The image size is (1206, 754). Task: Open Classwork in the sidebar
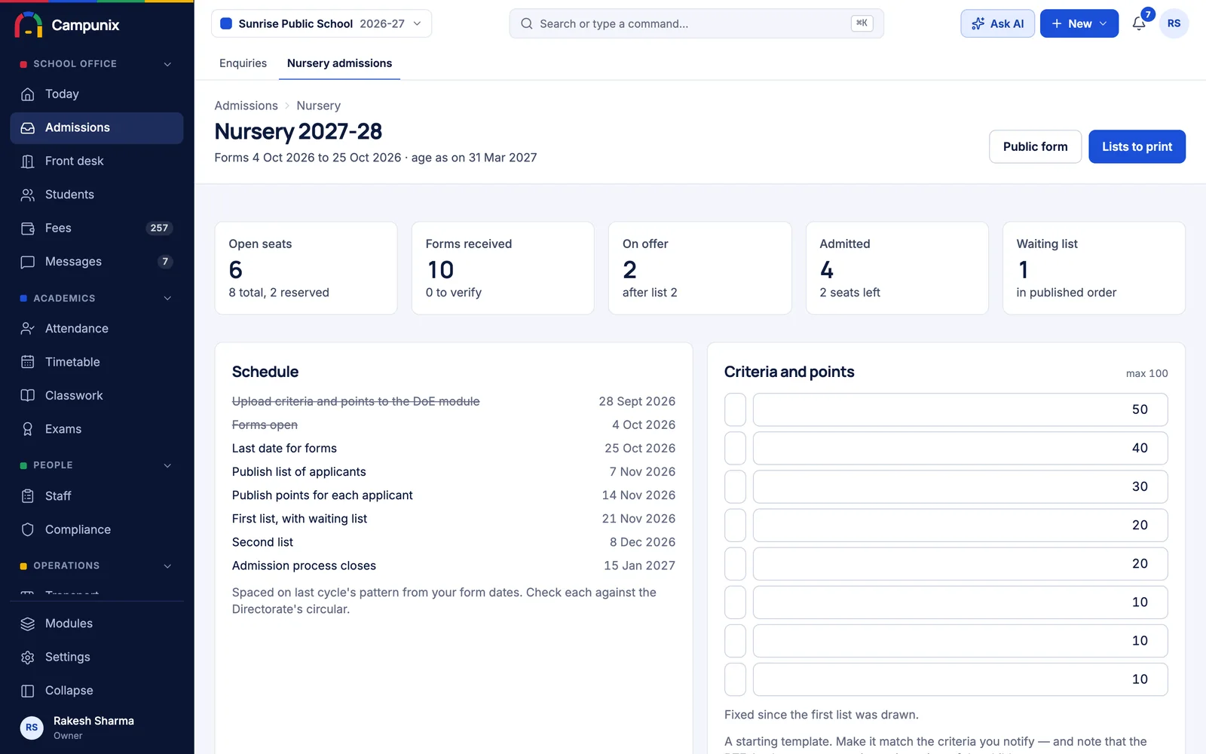pyautogui.click(x=96, y=395)
